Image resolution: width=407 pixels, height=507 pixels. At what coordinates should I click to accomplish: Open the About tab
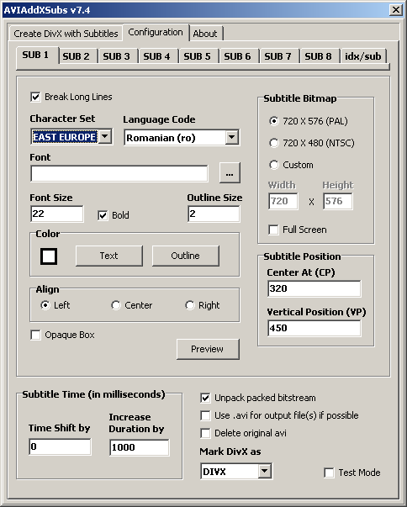click(x=205, y=34)
